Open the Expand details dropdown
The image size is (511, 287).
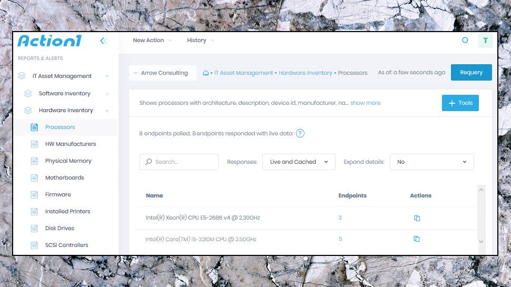431,162
